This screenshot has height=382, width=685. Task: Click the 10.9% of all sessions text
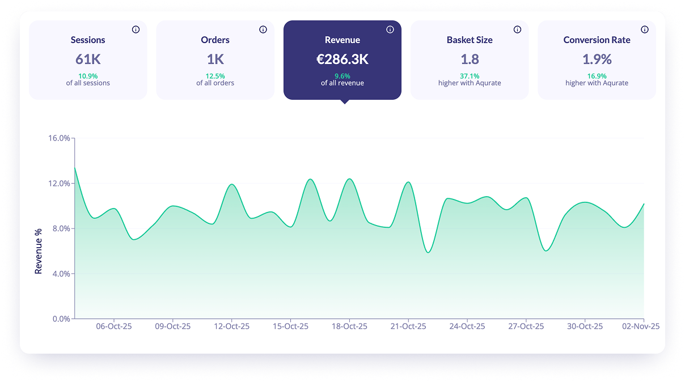tap(88, 79)
